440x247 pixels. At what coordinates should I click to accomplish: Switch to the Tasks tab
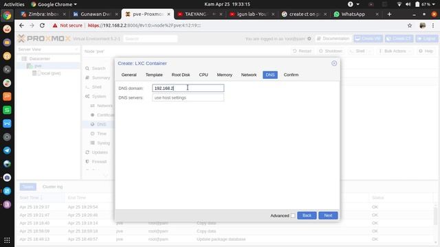point(27,187)
